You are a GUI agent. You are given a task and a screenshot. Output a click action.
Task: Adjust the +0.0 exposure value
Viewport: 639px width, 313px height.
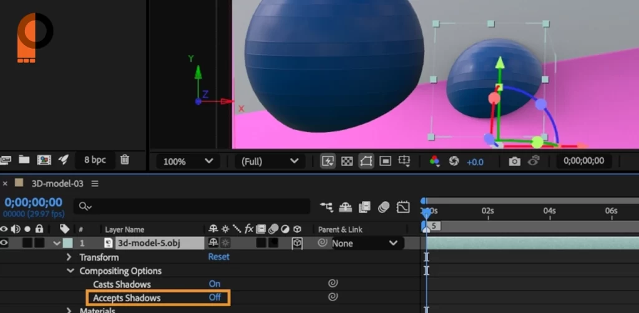coord(475,162)
